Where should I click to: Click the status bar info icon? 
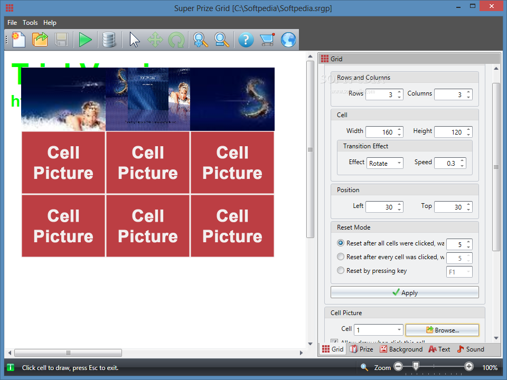coord(11,367)
